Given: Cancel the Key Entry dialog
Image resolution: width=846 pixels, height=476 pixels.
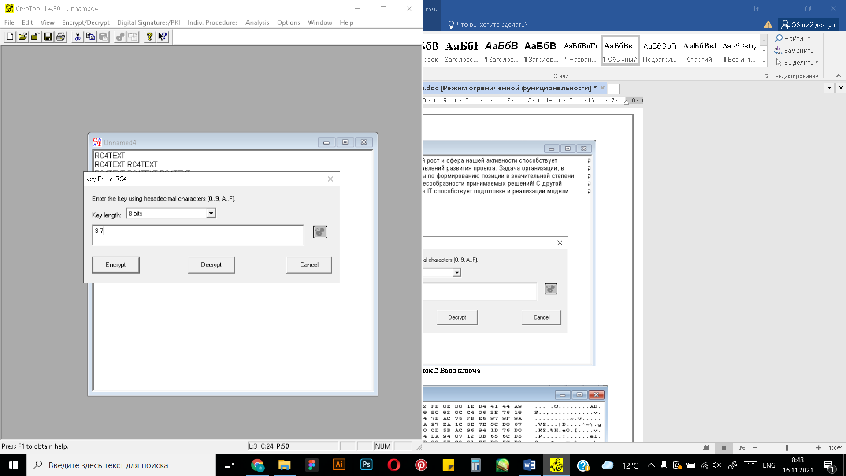Looking at the screenshot, I should 309,265.
